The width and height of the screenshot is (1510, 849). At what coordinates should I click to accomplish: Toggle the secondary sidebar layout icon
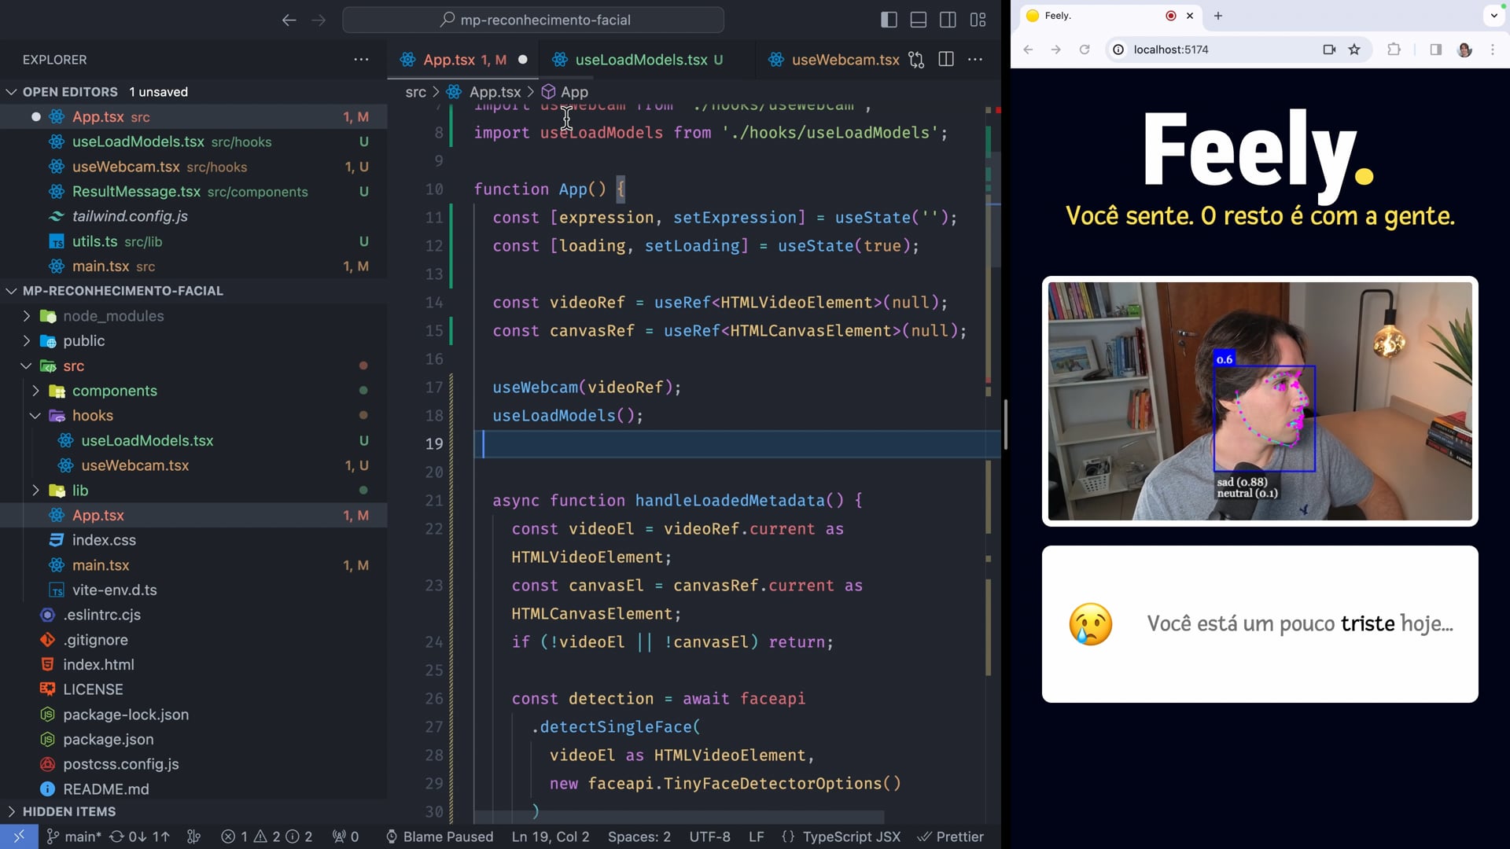tap(948, 20)
